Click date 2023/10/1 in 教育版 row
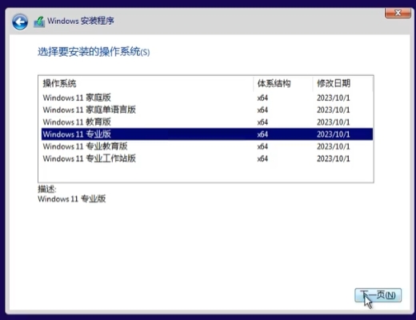This screenshot has height=320, width=416. point(333,122)
